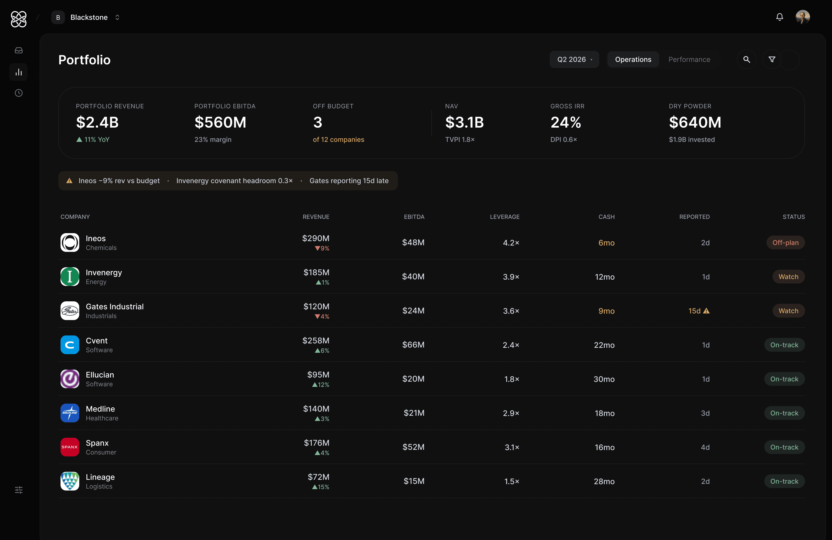
Task: Sort by the CASH column header
Action: pos(606,217)
